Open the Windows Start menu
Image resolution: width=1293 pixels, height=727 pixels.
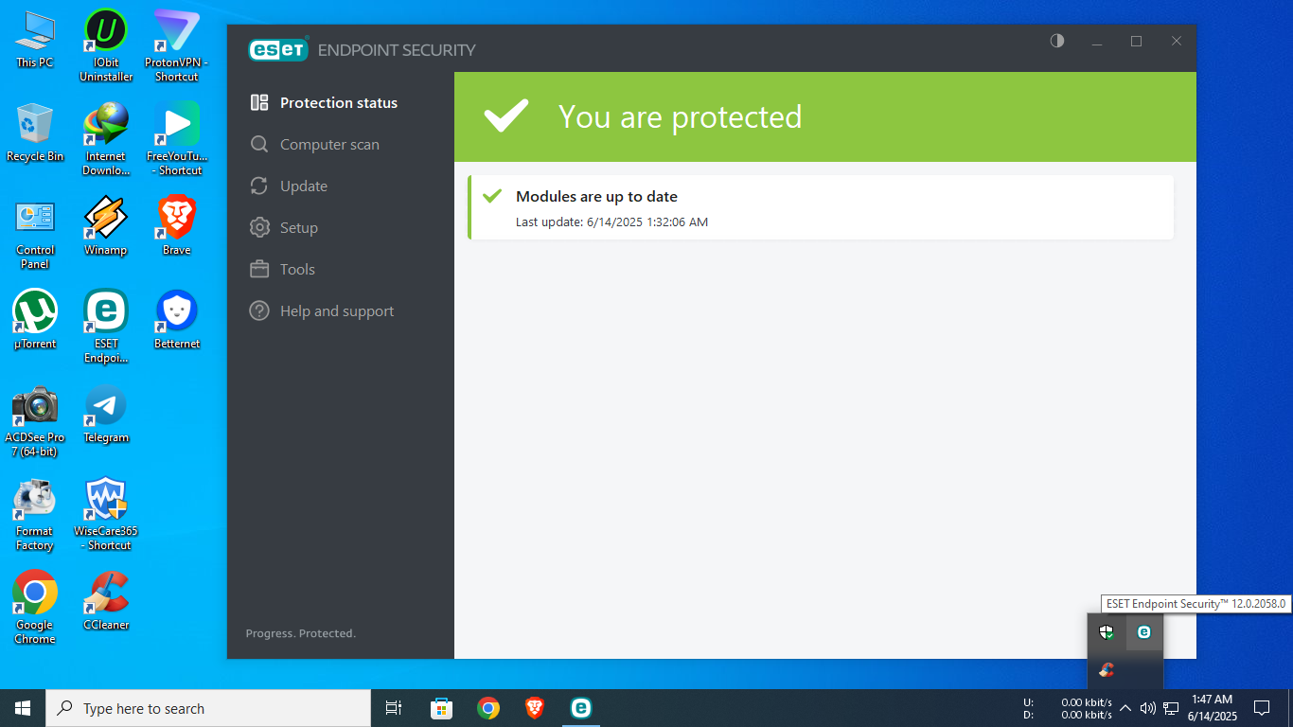pyautogui.click(x=23, y=708)
